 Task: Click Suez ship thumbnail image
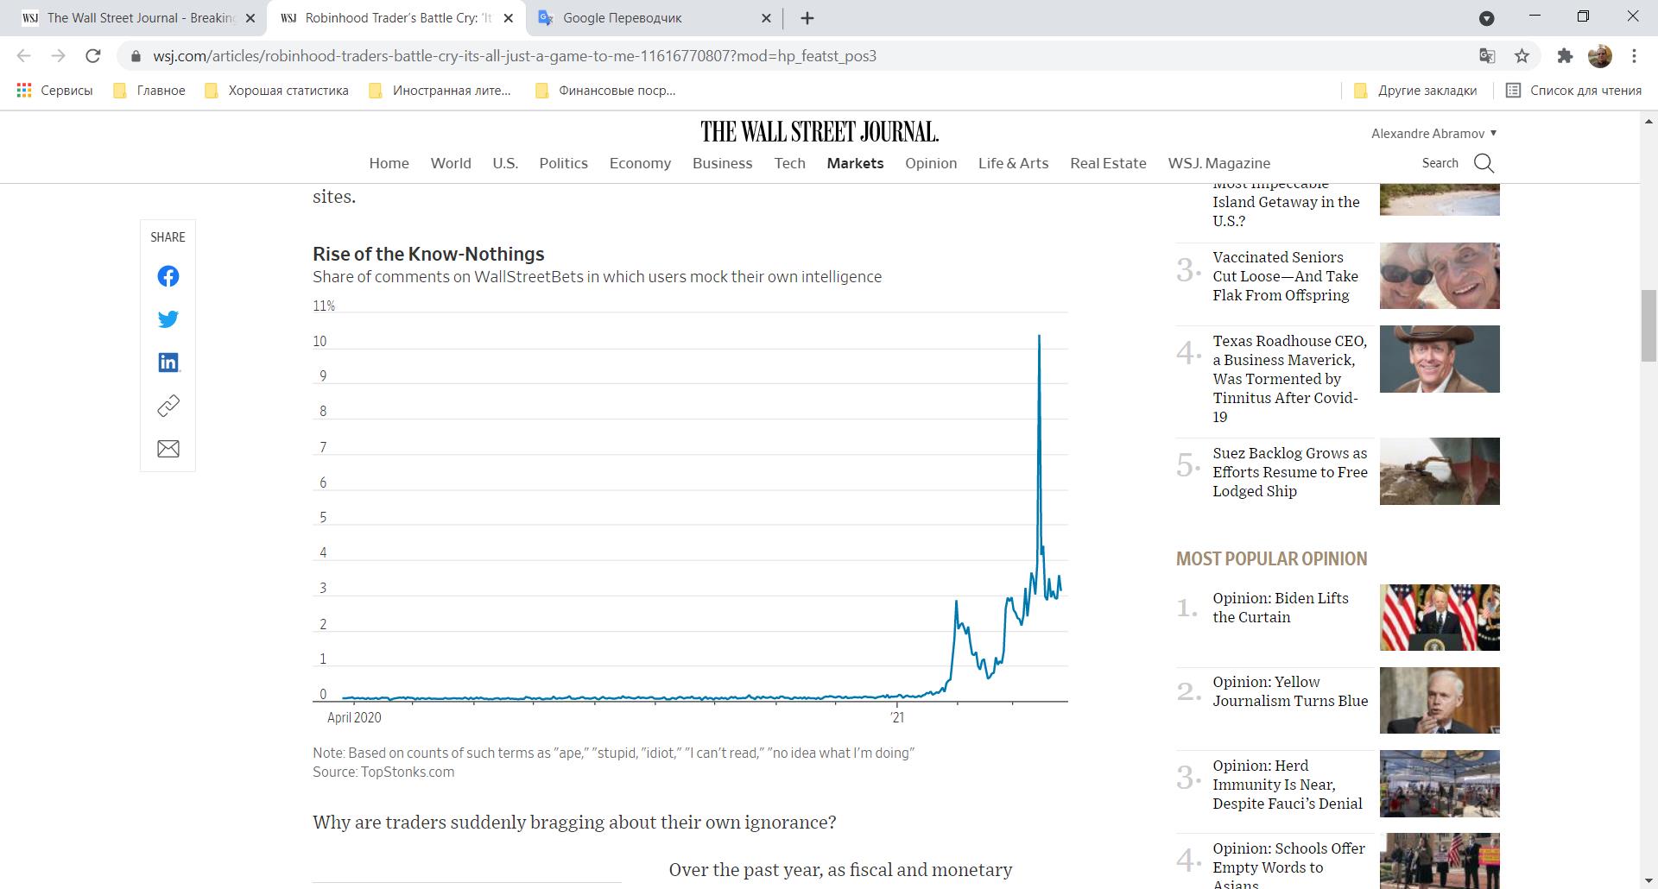tap(1440, 471)
